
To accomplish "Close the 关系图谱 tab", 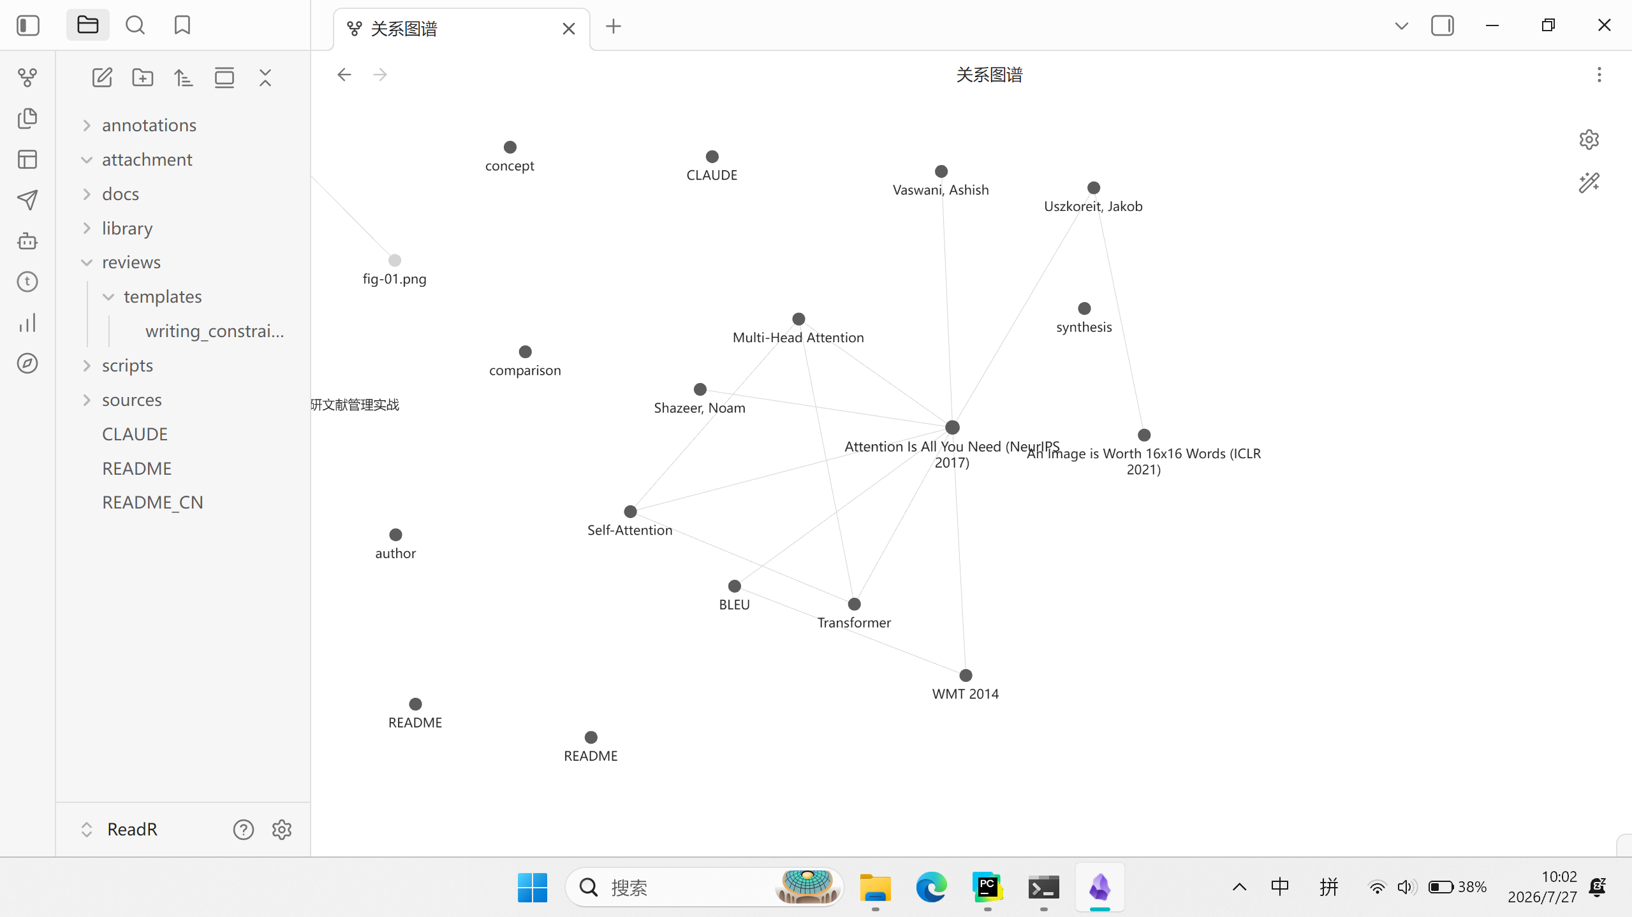I will coord(569,29).
